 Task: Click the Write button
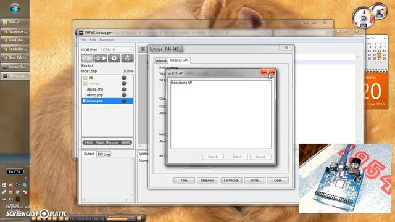(x=254, y=181)
